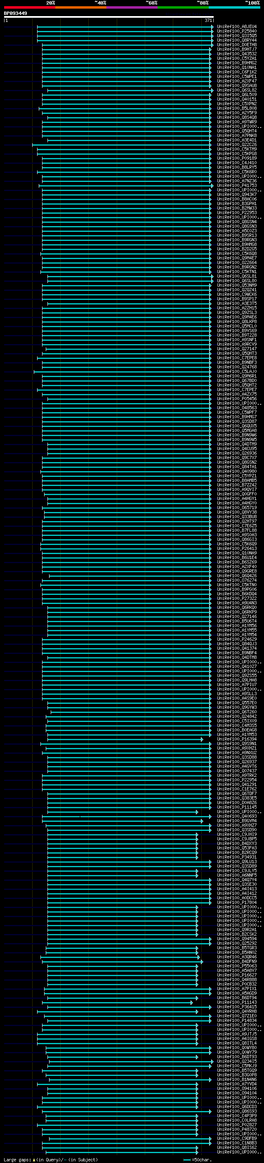Select the UniRef100_B4DXY3 label
The width and height of the screenshot is (264, 1163).
click(x=237, y=843)
